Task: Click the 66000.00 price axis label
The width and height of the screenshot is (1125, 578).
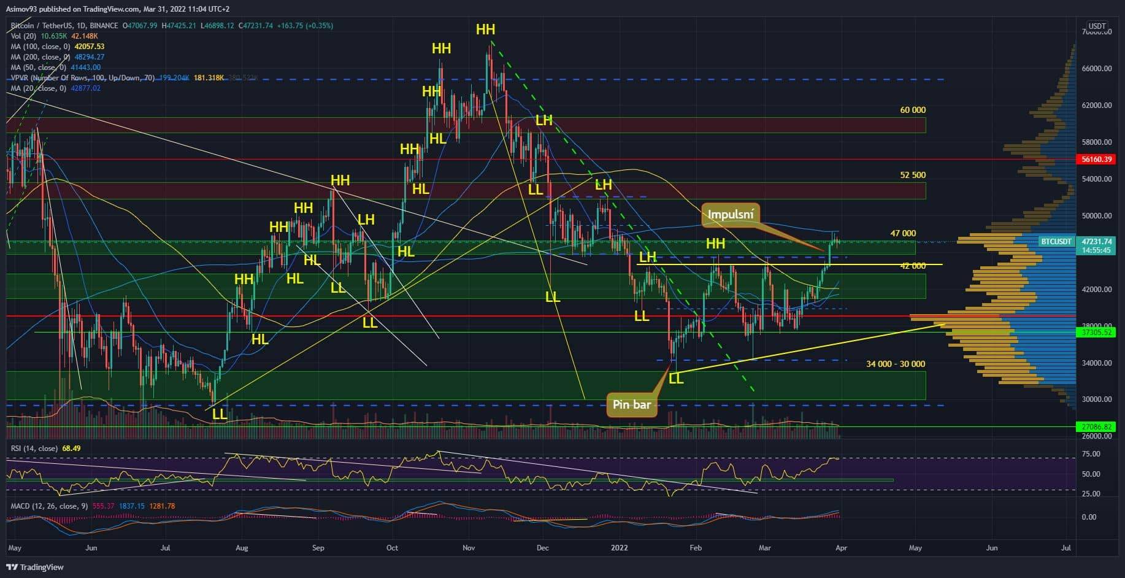Action: [x=1097, y=69]
